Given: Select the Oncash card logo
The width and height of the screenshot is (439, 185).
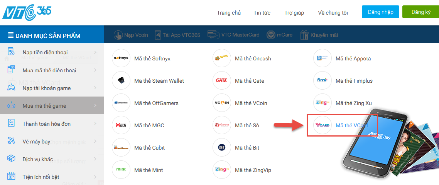Looking at the screenshot, I should tap(222, 58).
